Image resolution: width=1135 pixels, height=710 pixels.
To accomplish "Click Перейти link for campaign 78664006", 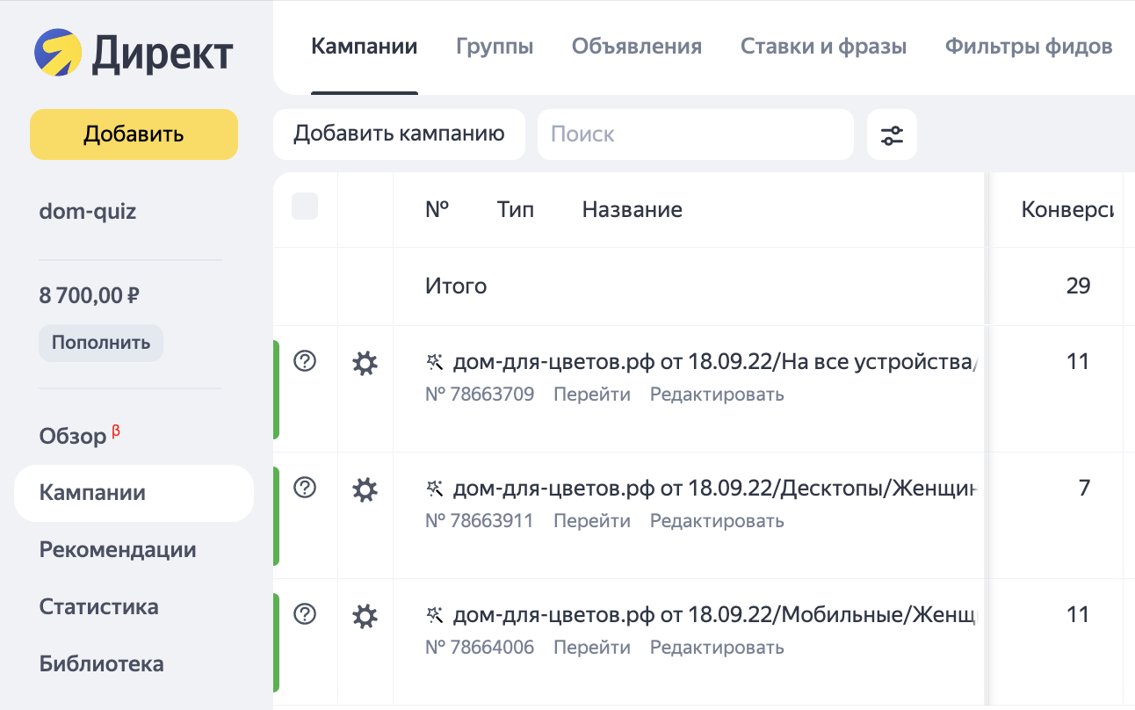I will pos(591,648).
